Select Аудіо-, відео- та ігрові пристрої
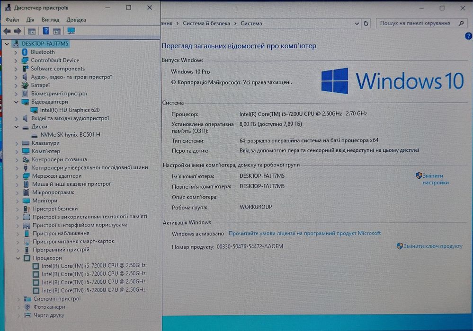Screen dimensions: 473x331 [x=71, y=77]
